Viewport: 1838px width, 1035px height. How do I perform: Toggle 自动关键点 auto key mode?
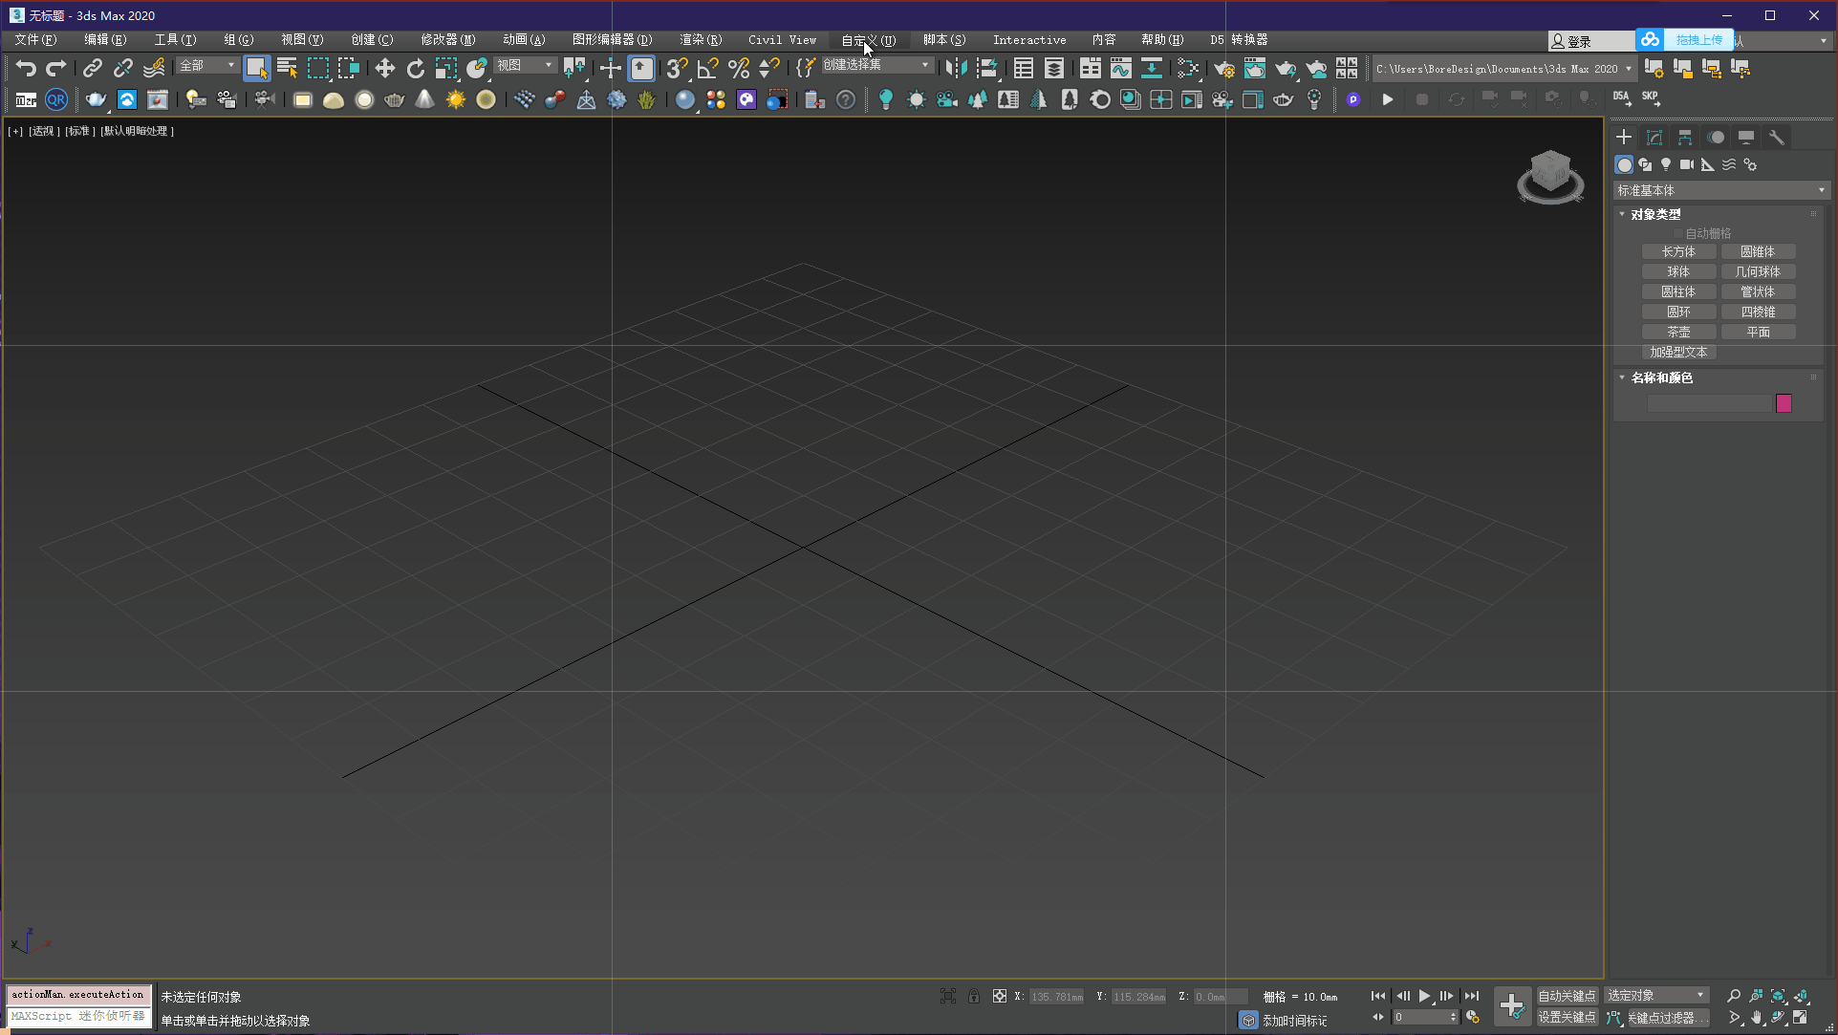click(x=1566, y=996)
